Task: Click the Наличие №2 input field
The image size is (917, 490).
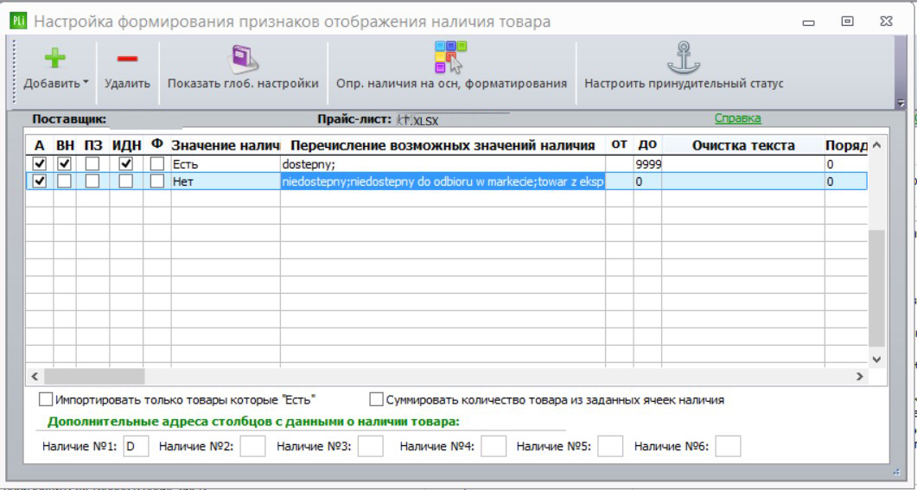Action: coord(252,446)
